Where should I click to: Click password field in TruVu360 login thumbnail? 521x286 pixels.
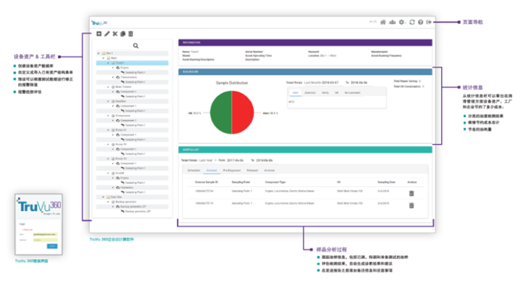coord(45,240)
